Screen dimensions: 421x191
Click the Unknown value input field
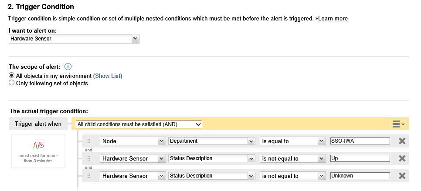pos(360,176)
